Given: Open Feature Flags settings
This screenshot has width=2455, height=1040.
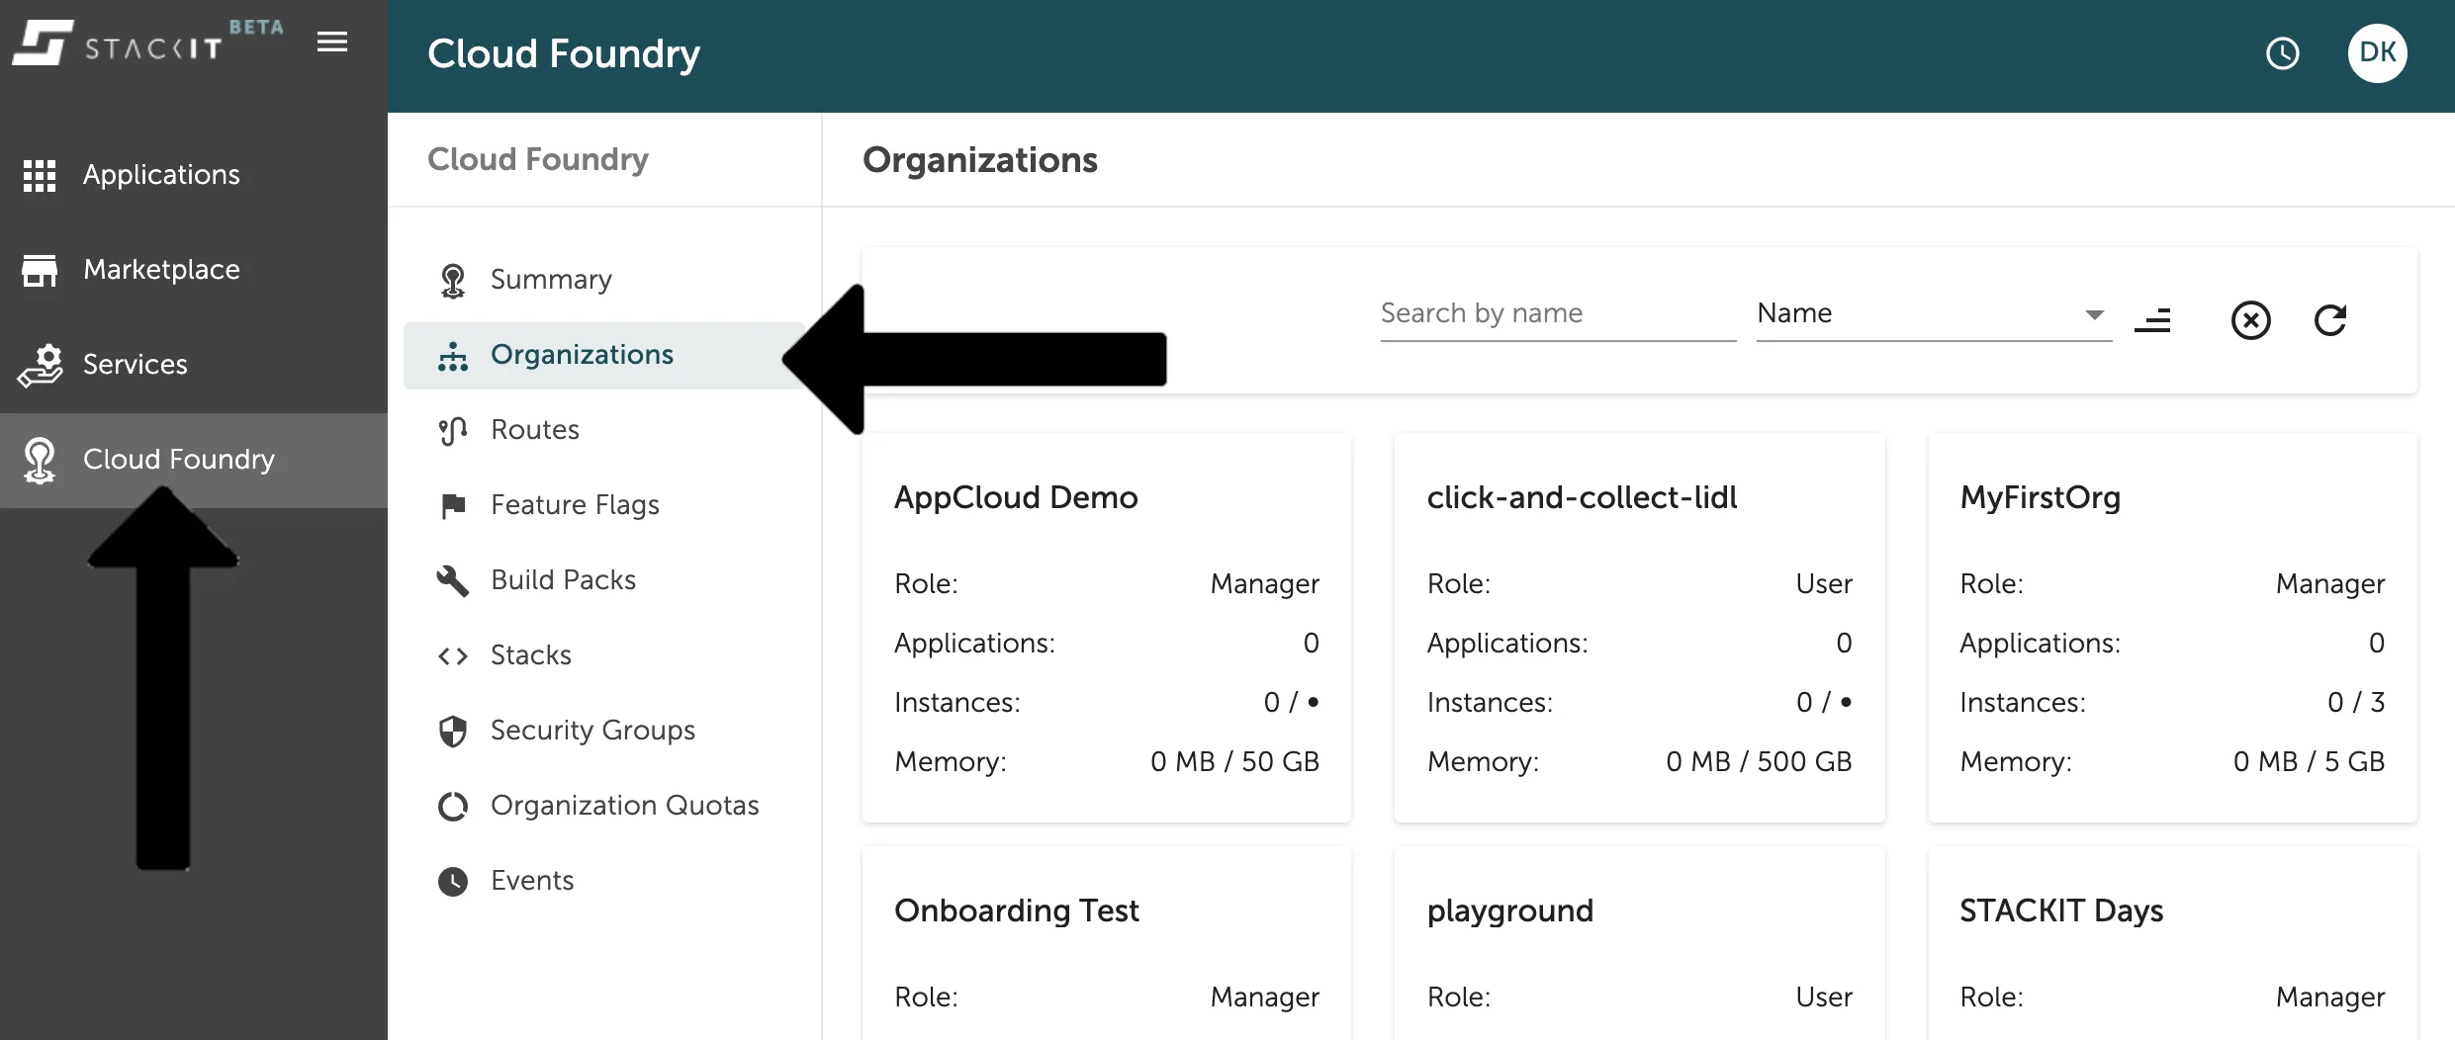Looking at the screenshot, I should coord(574,504).
